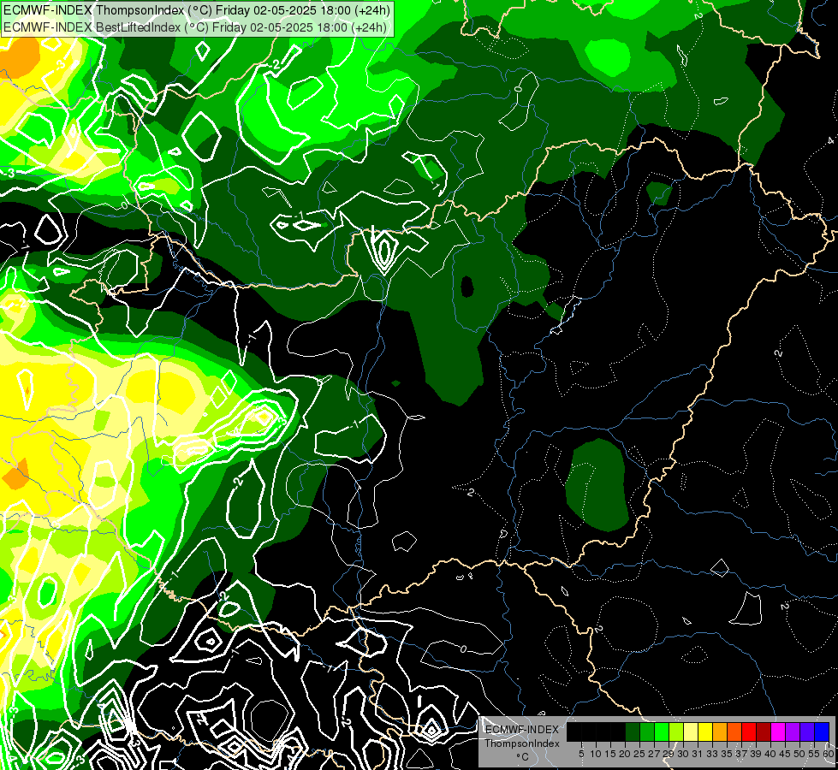The width and height of the screenshot is (838, 770).
Task: Click the legend tick value 30
Action: point(683,754)
